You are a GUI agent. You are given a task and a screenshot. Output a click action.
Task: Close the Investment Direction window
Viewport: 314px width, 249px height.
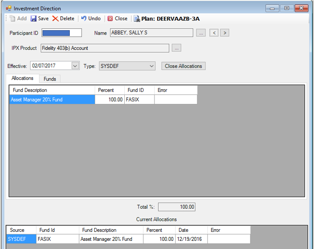point(302,8)
